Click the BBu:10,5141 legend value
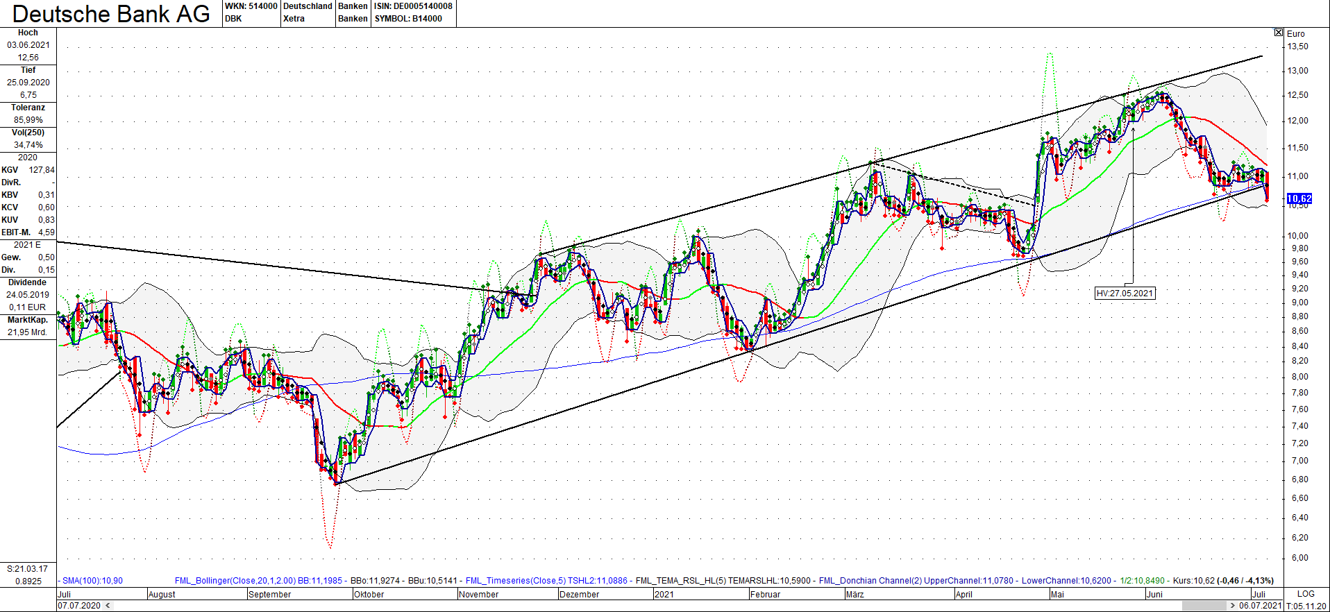Image resolution: width=1330 pixels, height=612 pixels. (x=432, y=581)
